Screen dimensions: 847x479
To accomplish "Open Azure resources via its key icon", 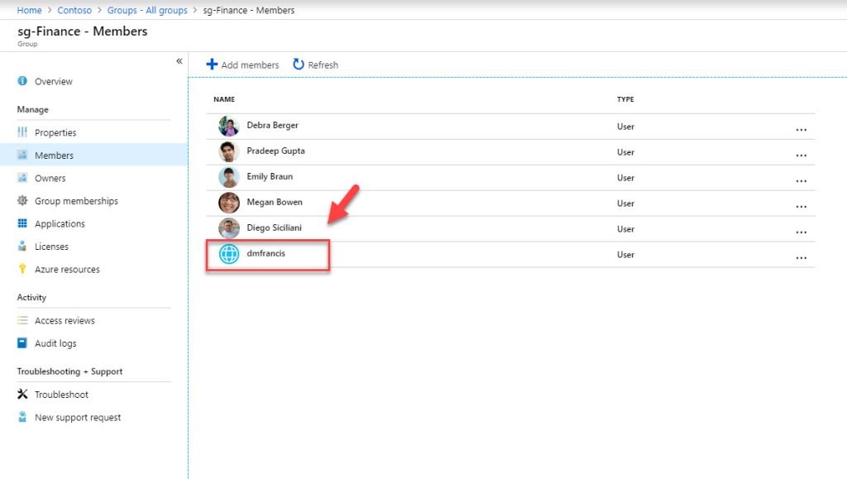I will coord(24,269).
